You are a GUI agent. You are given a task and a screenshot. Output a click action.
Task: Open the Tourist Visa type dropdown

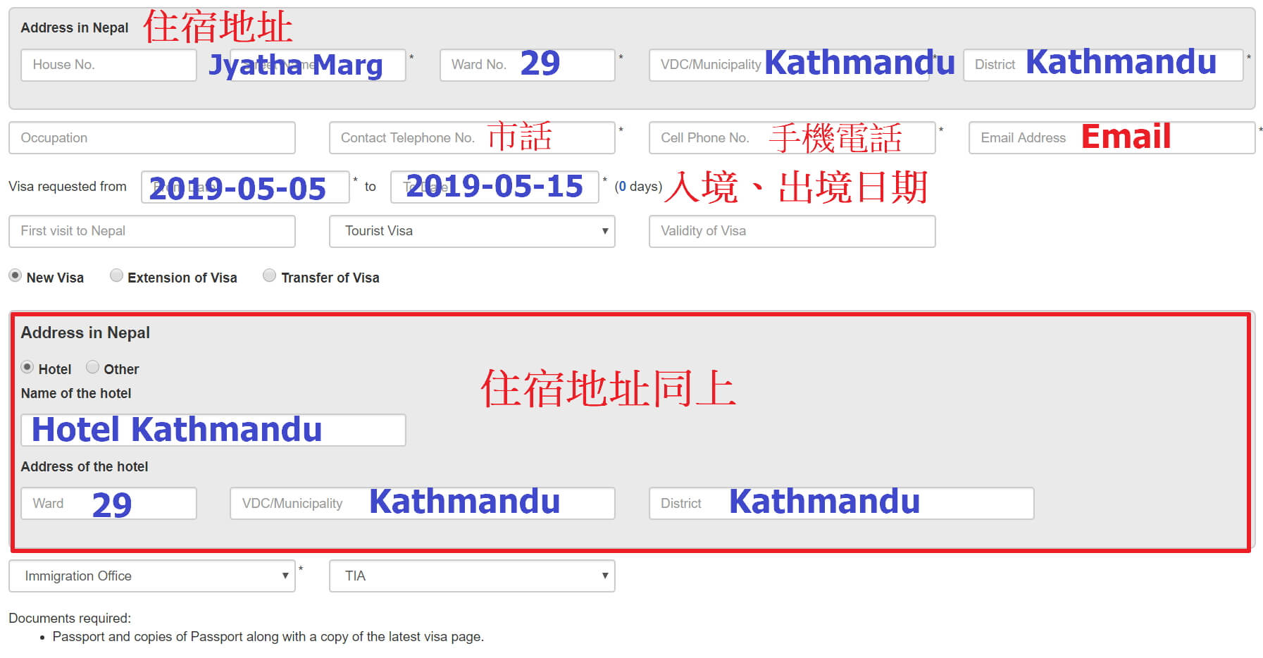[472, 231]
